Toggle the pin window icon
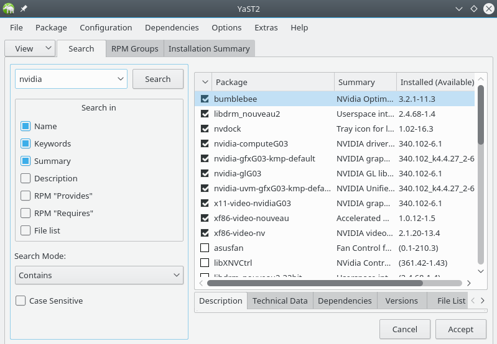497x344 pixels. (x=24, y=9)
